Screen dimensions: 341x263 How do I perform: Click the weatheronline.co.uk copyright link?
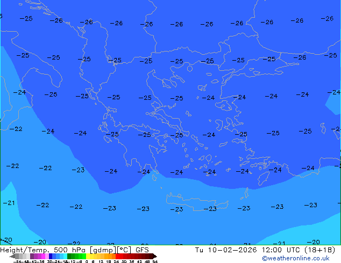point(295,258)
